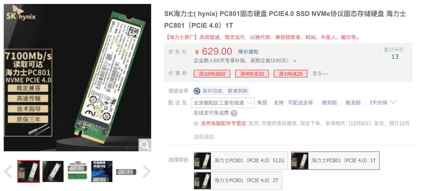The height and width of the screenshot is (191, 423).
Task: Click the previous thumbnails left arrow
Action: coord(8,172)
